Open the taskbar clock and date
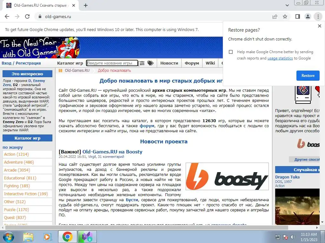Viewport: 325px width, 243px height. [309, 237]
